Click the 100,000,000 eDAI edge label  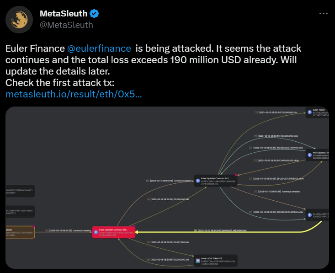point(276,136)
